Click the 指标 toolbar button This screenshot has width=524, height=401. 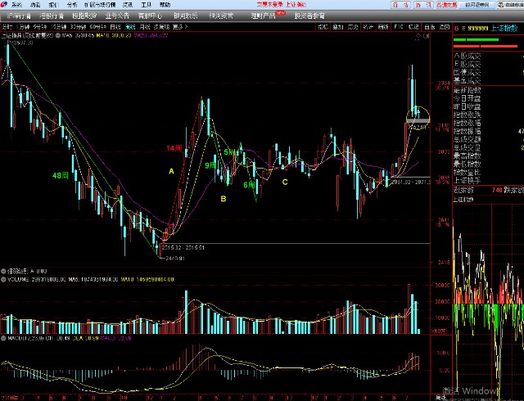tap(323, 27)
